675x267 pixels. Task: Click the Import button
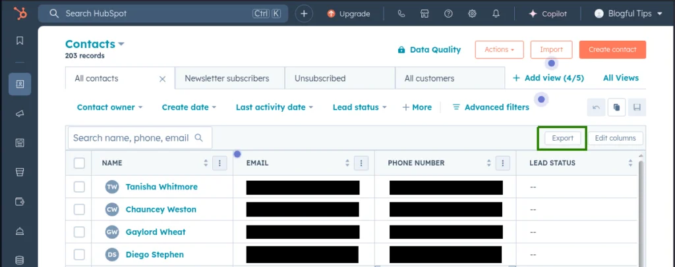(552, 50)
